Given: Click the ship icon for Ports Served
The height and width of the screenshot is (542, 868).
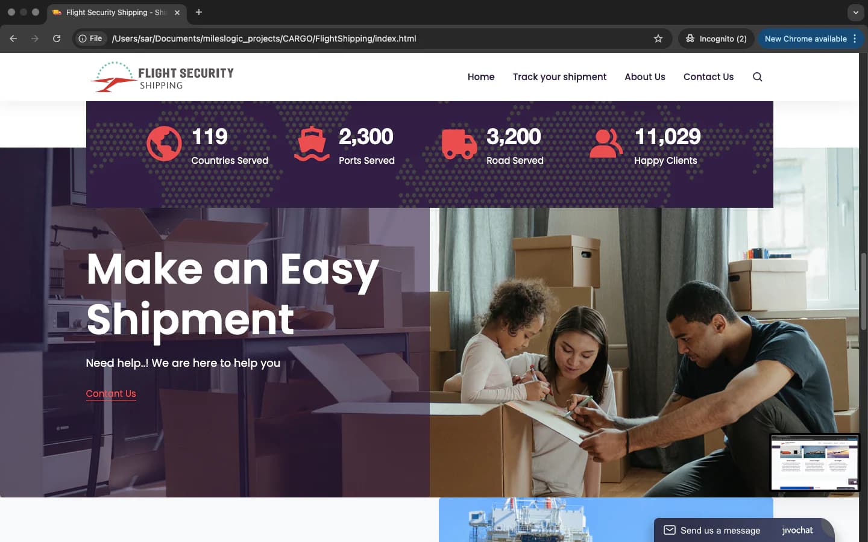Looking at the screenshot, I should pyautogui.click(x=312, y=144).
